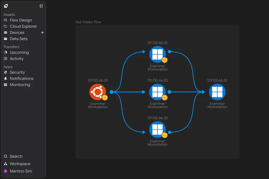Click the Apps section heading
Image resolution: width=269 pixels, height=179 pixels.
point(8,67)
